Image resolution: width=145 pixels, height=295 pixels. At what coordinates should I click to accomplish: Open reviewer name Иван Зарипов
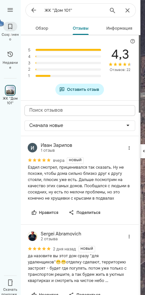coord(56,145)
